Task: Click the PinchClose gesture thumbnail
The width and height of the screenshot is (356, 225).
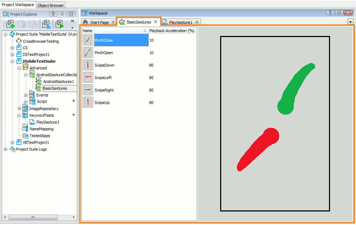Action: 88,40
